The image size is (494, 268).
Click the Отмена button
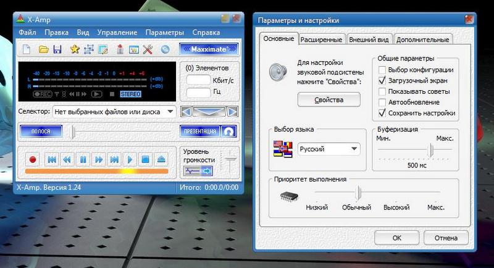click(446, 238)
